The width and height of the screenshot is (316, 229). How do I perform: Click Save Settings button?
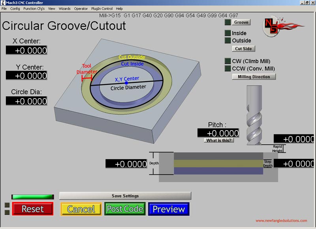(x=125, y=196)
